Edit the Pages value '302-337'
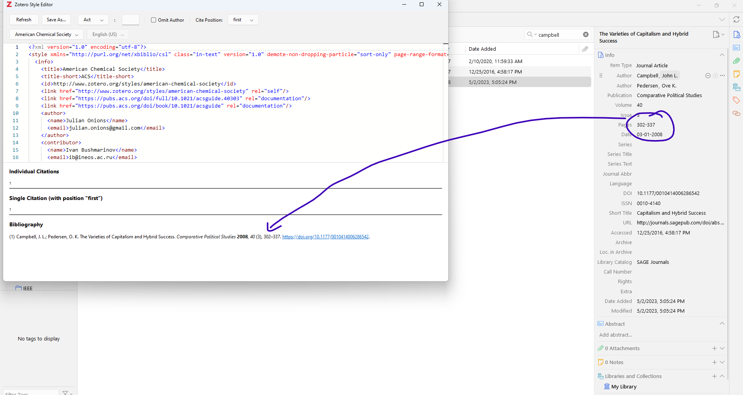743x395 pixels. [x=646, y=125]
